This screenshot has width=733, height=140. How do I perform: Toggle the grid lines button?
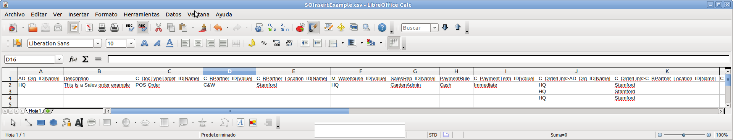pos(394,43)
